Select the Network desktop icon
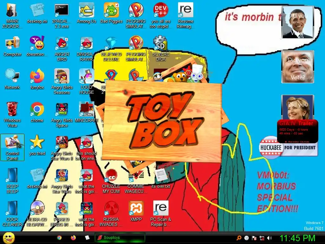This screenshot has height=244, width=325. 12,79
